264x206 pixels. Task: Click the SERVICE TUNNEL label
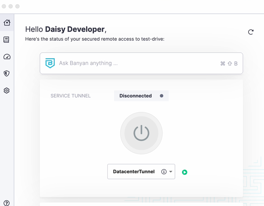click(71, 96)
